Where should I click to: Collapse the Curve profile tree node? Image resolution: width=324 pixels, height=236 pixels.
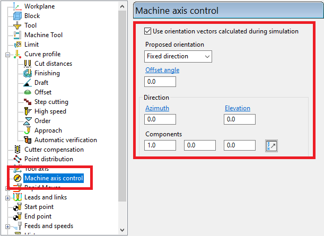(x=7, y=54)
